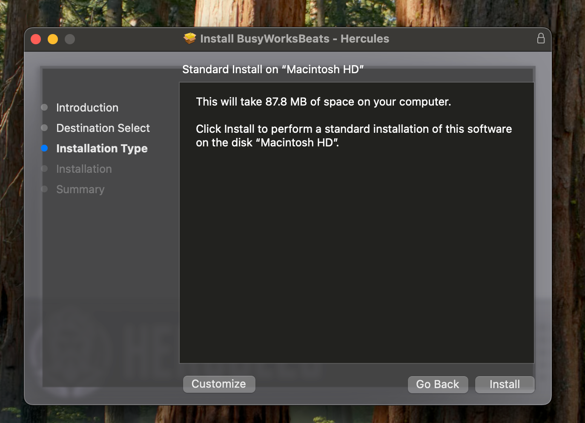Minimize the installer with the yellow button
The width and height of the screenshot is (585, 423).
[x=53, y=39]
